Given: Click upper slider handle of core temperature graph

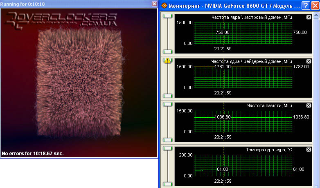Looking at the screenshot, I should (167, 148).
